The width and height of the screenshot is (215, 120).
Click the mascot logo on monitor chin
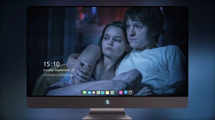click(107, 102)
